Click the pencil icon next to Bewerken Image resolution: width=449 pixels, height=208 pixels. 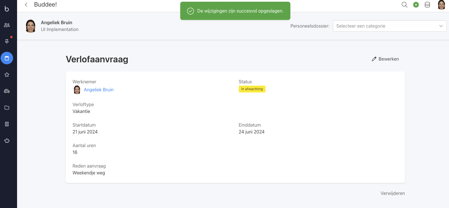(374, 59)
